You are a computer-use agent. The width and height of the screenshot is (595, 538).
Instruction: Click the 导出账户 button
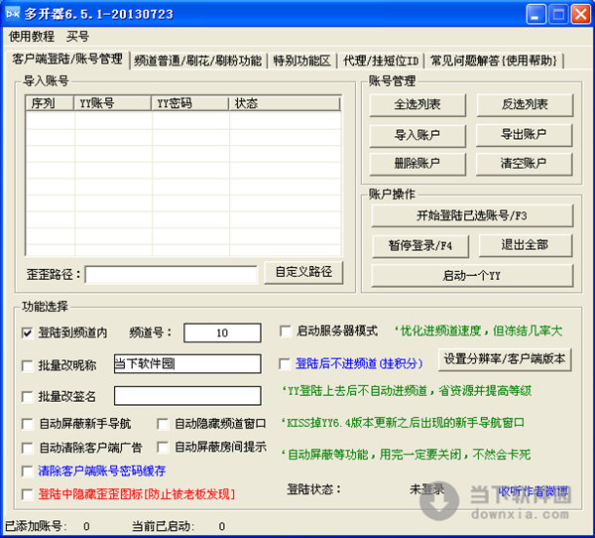524,134
